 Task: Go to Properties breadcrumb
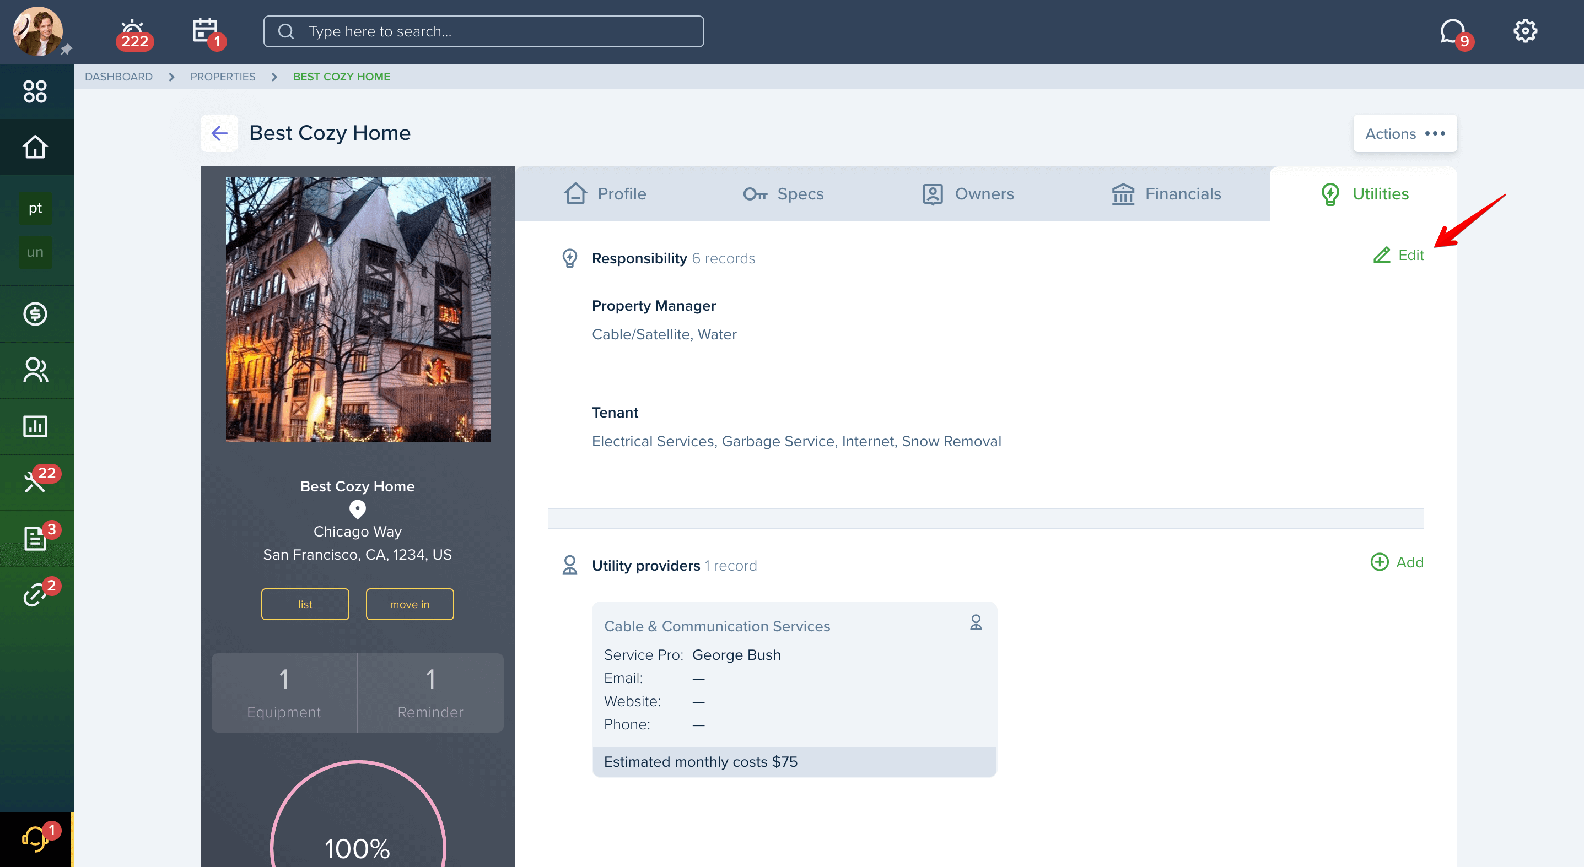(223, 77)
